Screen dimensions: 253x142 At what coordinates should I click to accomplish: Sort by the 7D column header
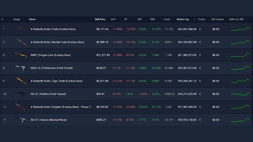point(126,19)
